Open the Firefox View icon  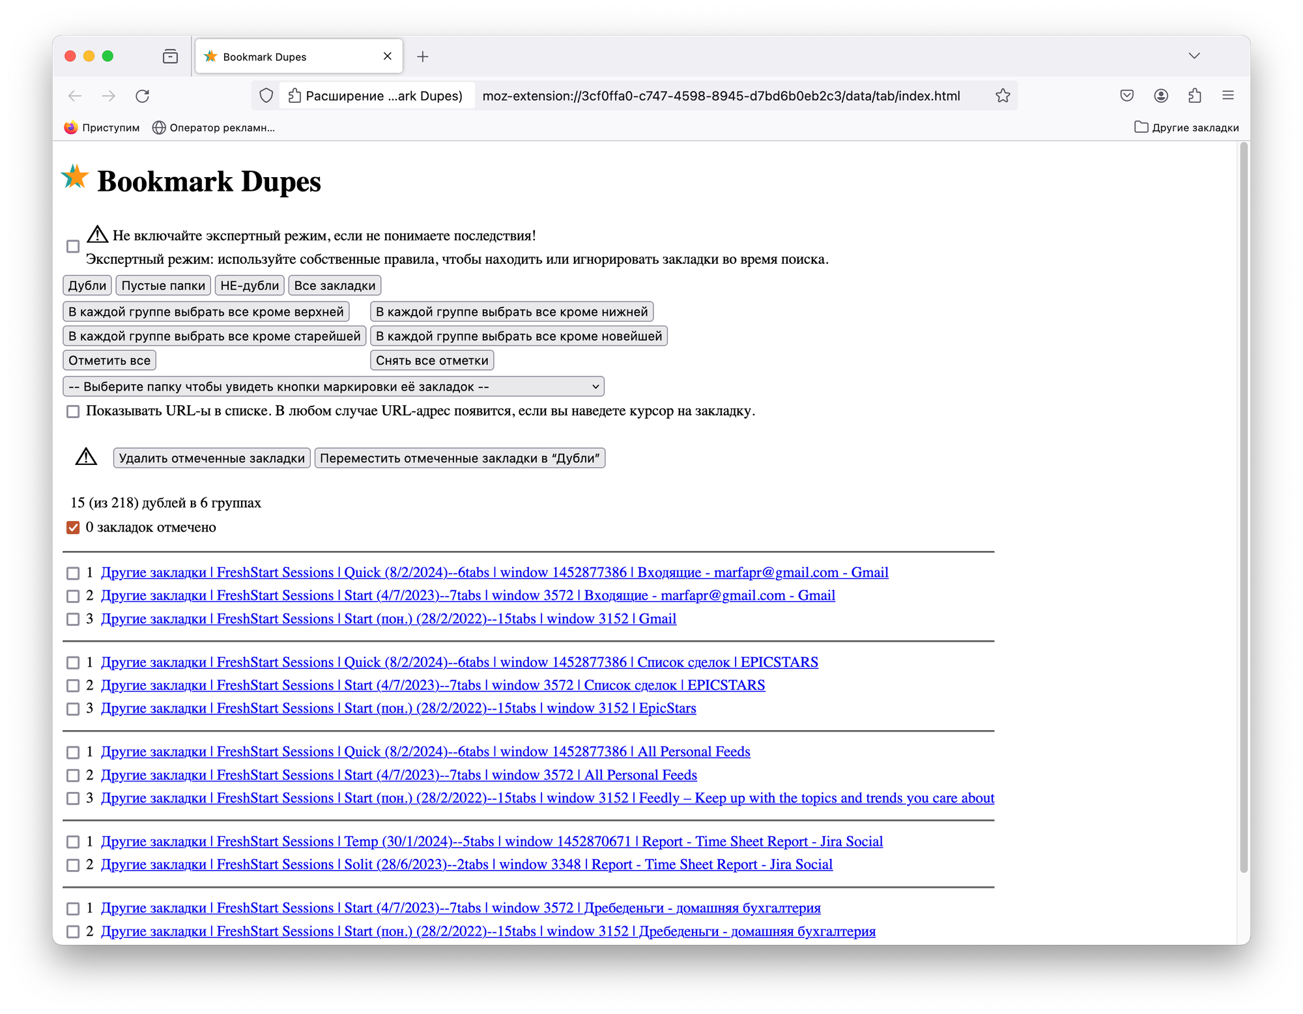(170, 57)
